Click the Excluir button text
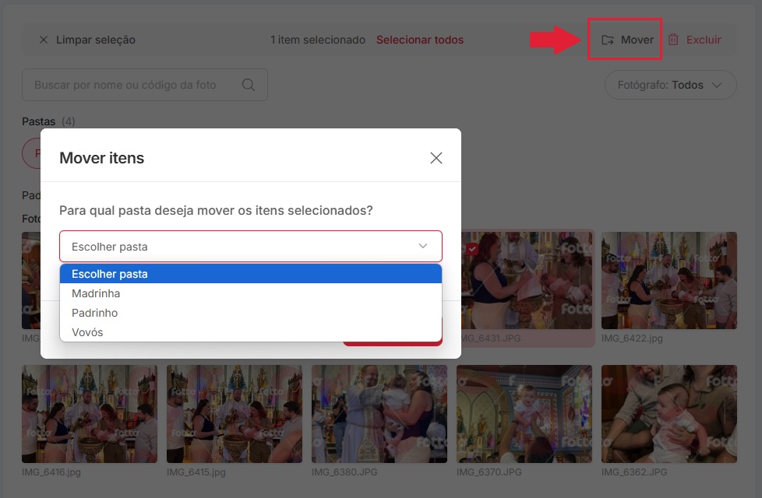Screen dimensions: 762x498 click(x=704, y=40)
